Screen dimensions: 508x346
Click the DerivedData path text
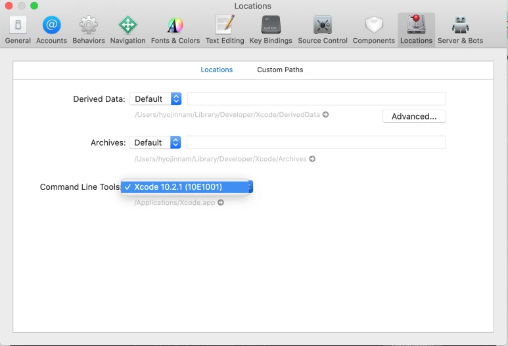point(227,115)
